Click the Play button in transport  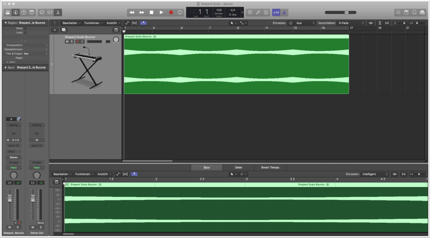tap(161, 13)
